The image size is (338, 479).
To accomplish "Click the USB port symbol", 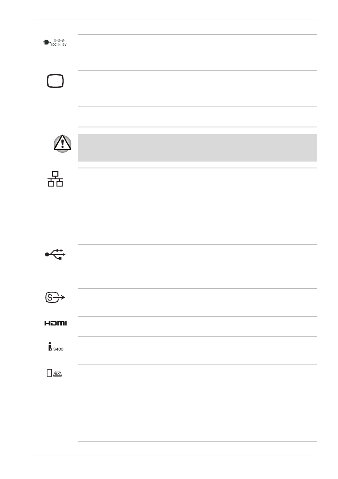I will pyautogui.click(x=55, y=255).
